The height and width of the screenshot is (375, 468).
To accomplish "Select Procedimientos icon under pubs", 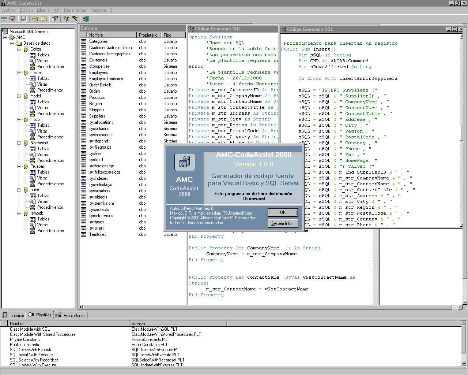I will tap(33, 207).
